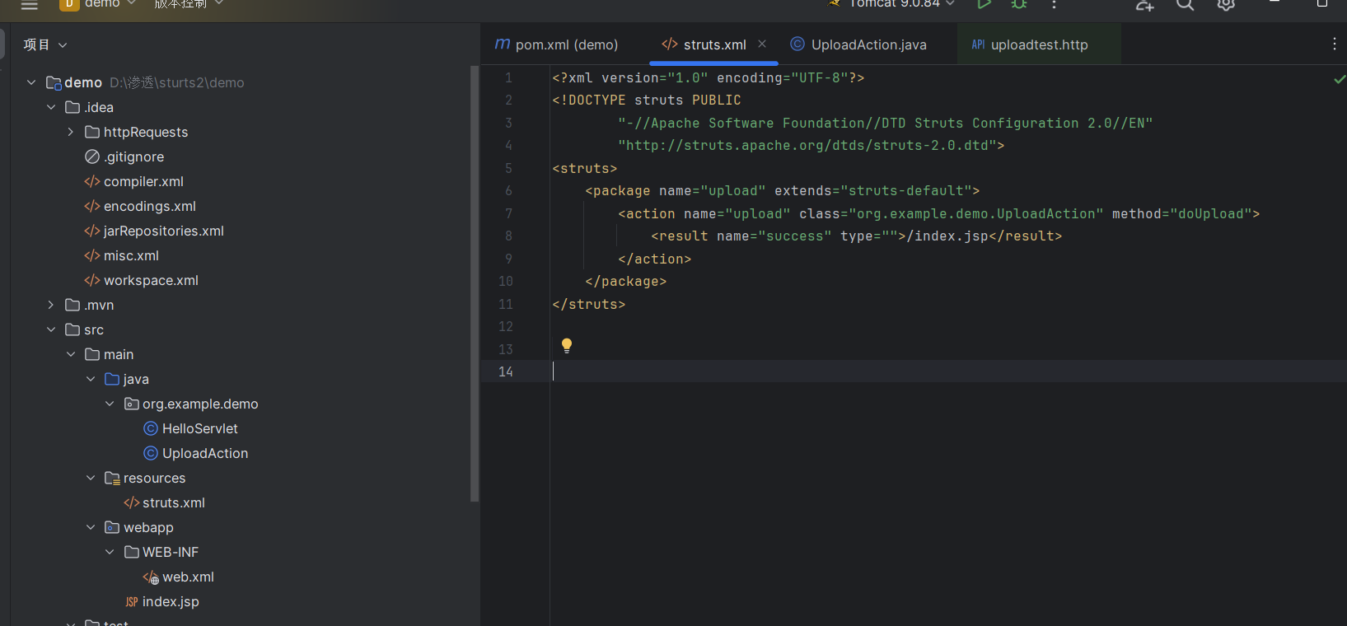The width and height of the screenshot is (1347, 626).
Task: Open the version control dropdown
Action: point(189,4)
